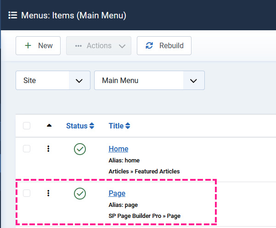Open the Page menu item link
The width and height of the screenshot is (276, 228).
(117, 194)
